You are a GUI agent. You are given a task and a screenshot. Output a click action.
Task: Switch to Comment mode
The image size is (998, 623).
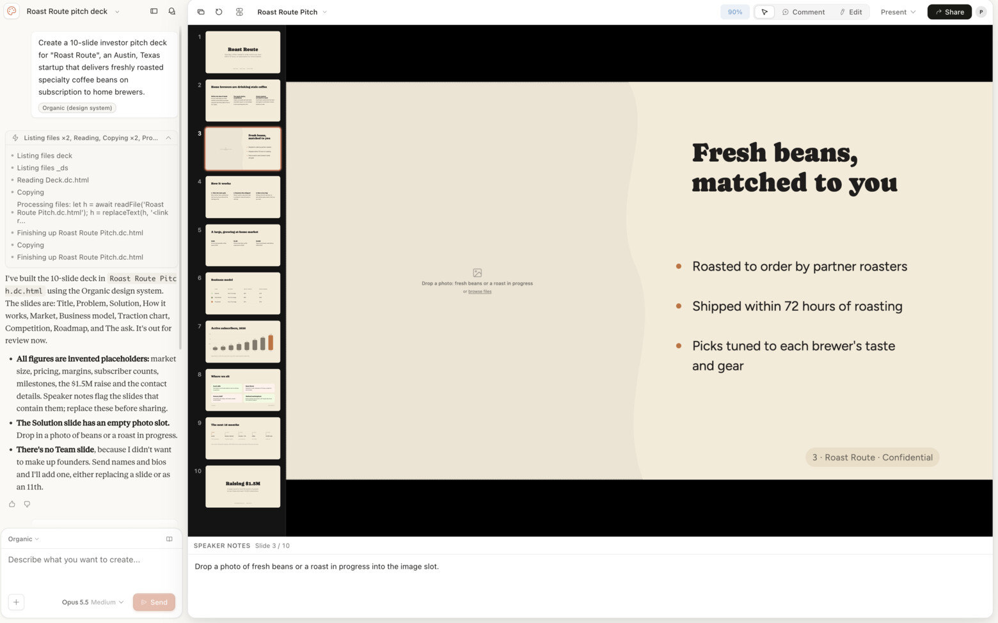pos(804,12)
